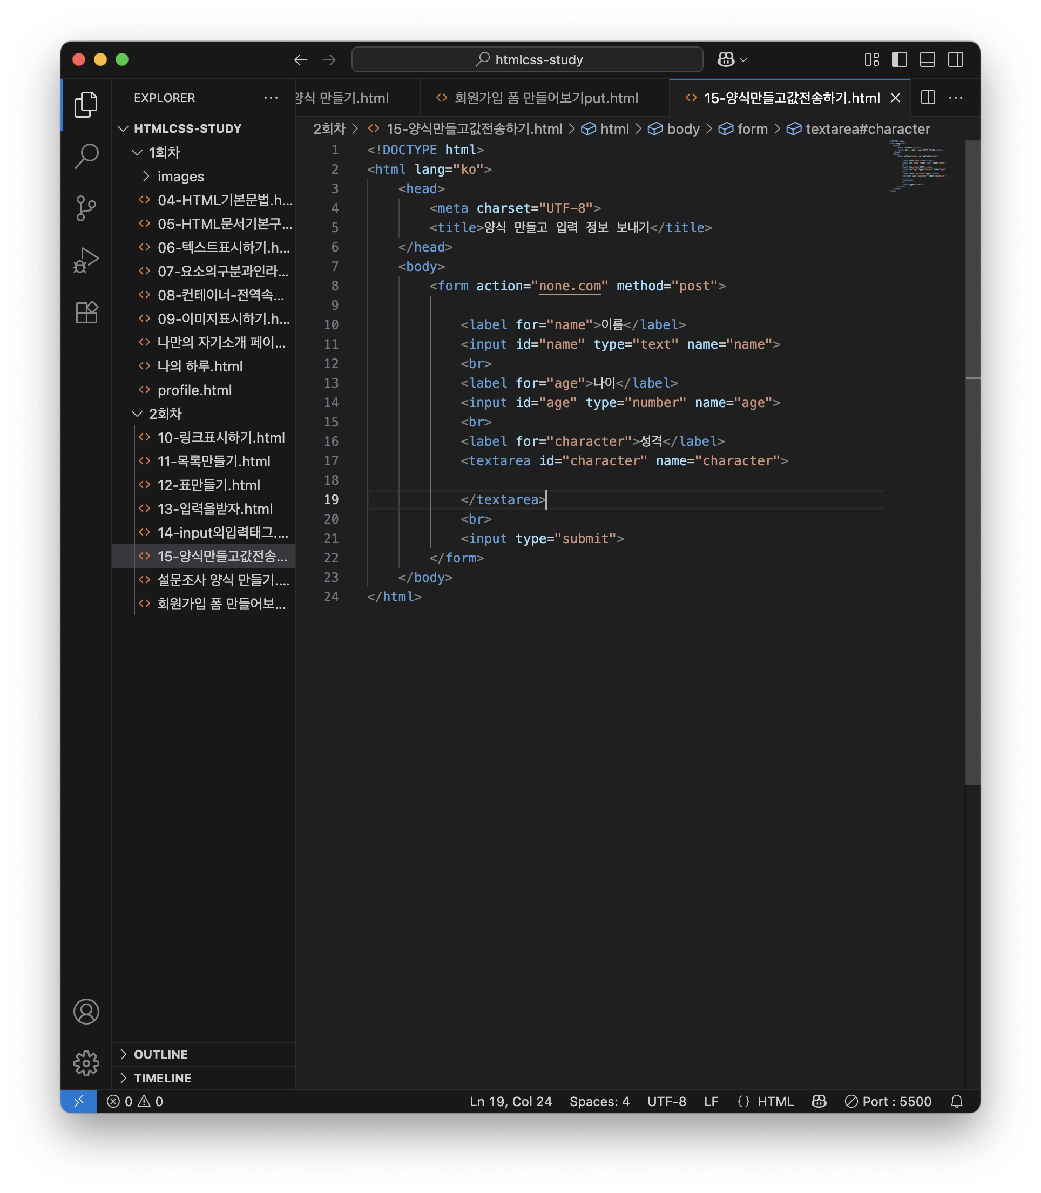
Task: Open notifications bell in status bar
Action: click(x=956, y=1101)
